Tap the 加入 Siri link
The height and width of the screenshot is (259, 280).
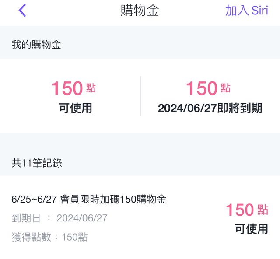point(246,10)
